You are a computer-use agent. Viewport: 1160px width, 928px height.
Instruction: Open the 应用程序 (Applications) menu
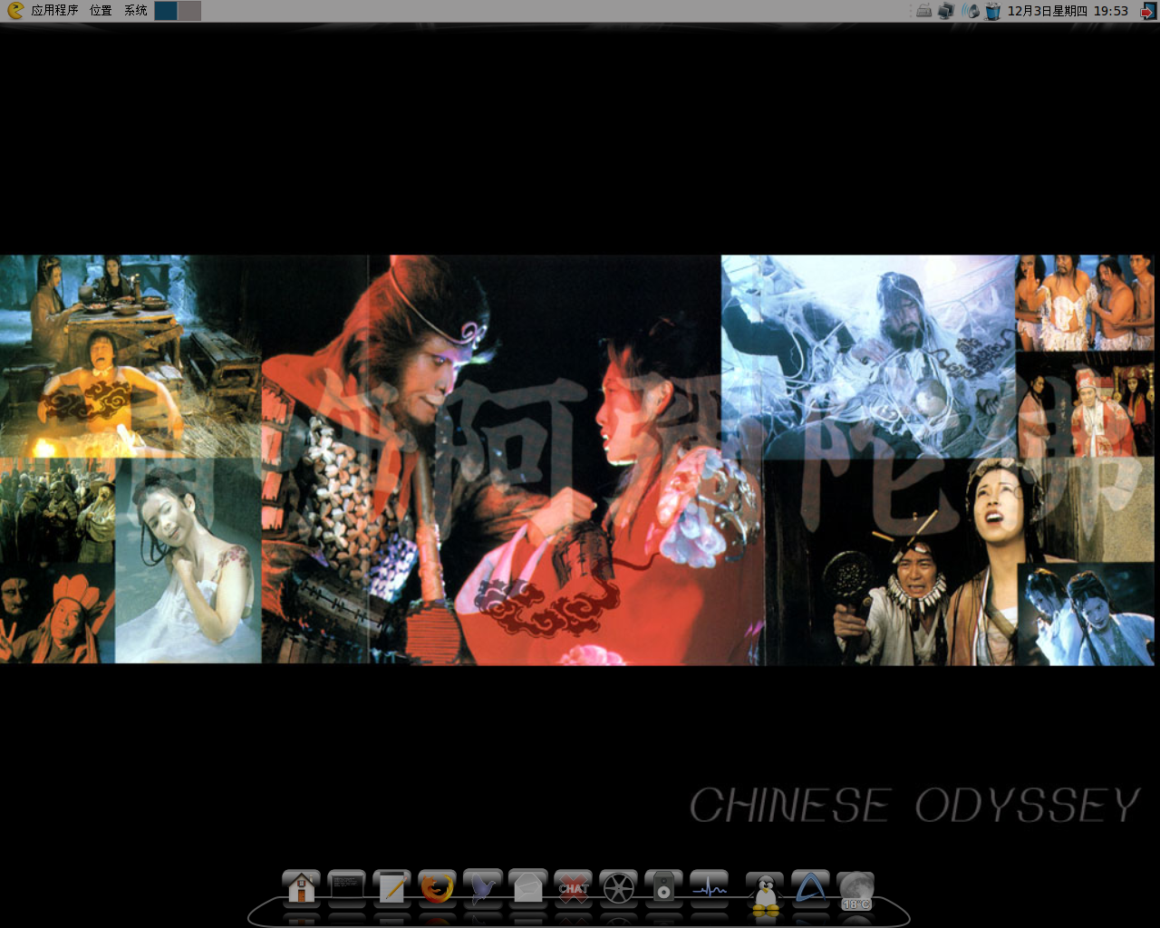coord(54,11)
